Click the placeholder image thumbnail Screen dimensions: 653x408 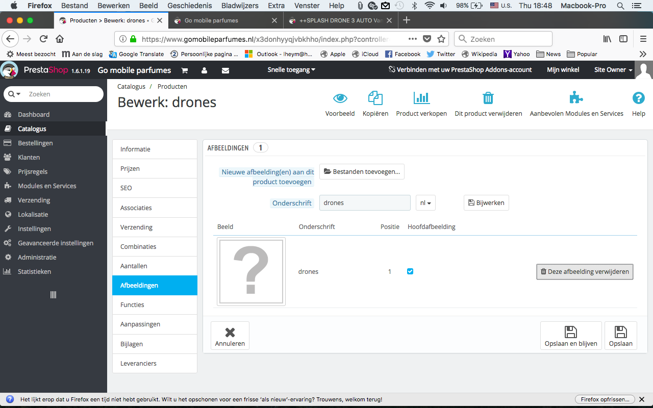(251, 271)
